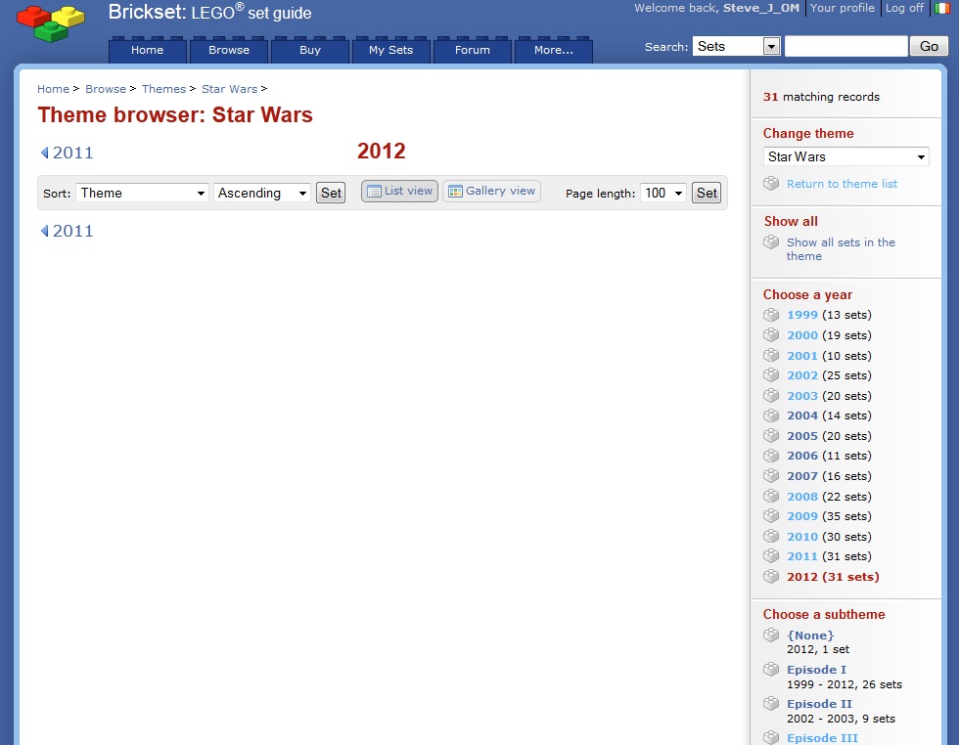Click the Browse breadcrumb link
This screenshot has height=745, width=959.
106,89
